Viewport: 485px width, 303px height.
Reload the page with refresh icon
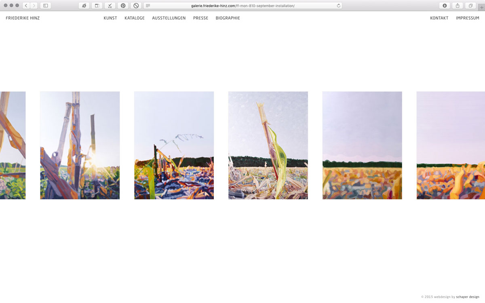[338, 6]
